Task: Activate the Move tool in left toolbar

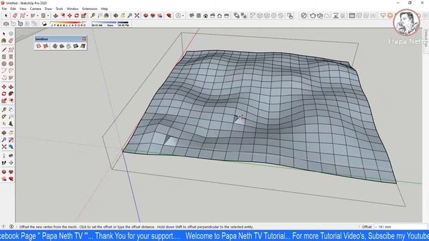Action: coord(4,87)
